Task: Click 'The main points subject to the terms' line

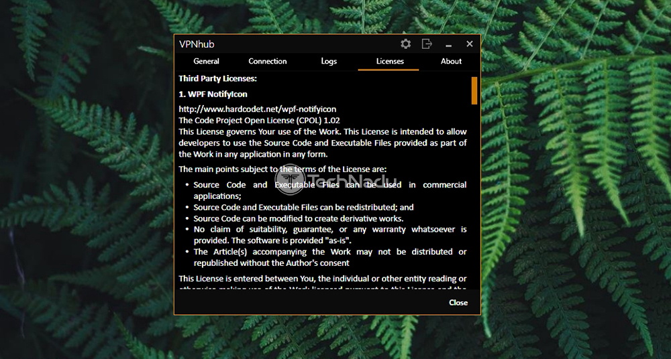Action: tap(282, 169)
